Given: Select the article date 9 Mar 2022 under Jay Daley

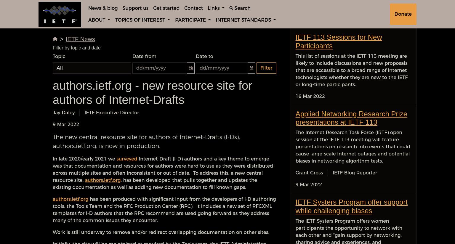Looking at the screenshot, I should pyautogui.click(x=66, y=124).
